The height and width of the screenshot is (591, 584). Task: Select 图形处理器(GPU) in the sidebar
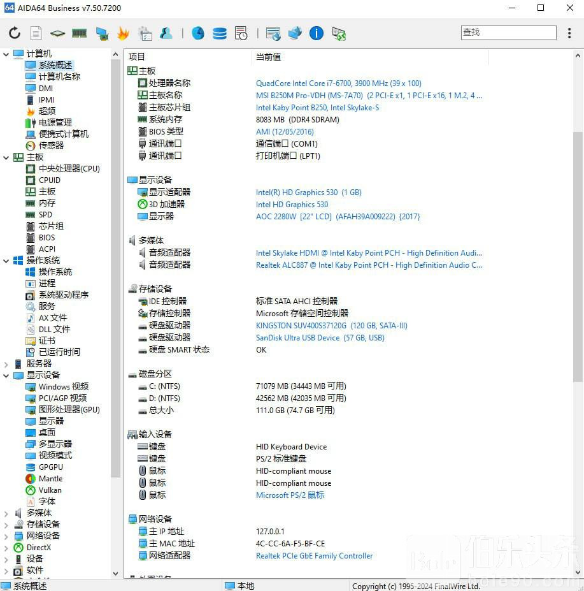pyautogui.click(x=69, y=410)
